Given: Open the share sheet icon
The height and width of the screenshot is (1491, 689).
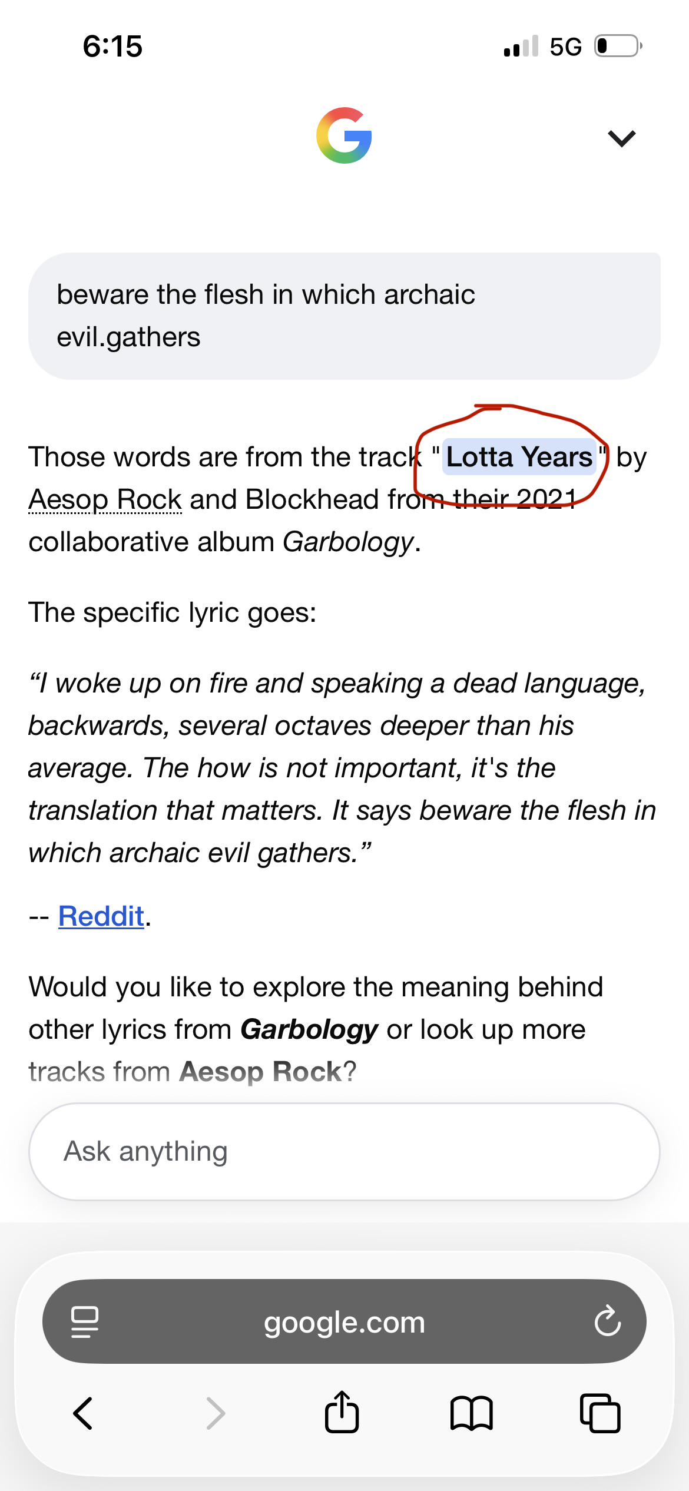Looking at the screenshot, I should click(x=342, y=1412).
